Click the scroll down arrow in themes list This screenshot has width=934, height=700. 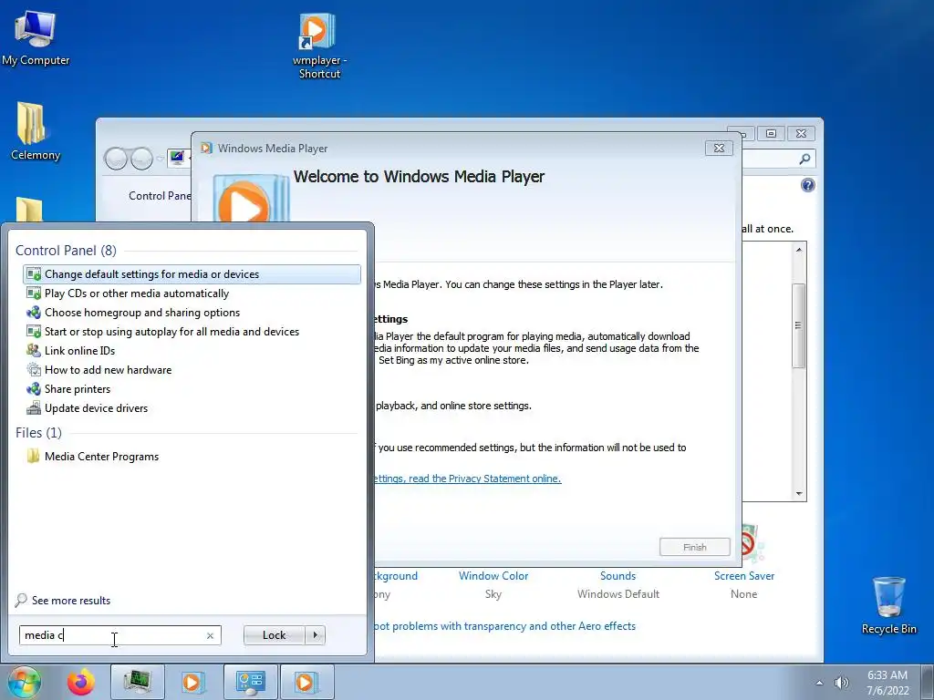799,493
